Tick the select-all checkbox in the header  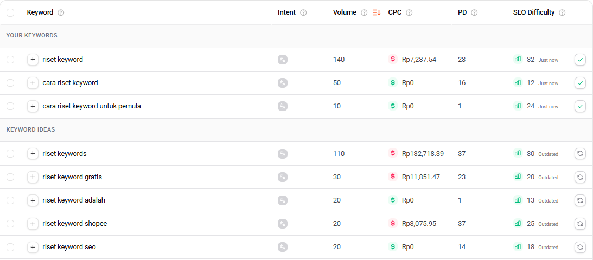pos(10,13)
